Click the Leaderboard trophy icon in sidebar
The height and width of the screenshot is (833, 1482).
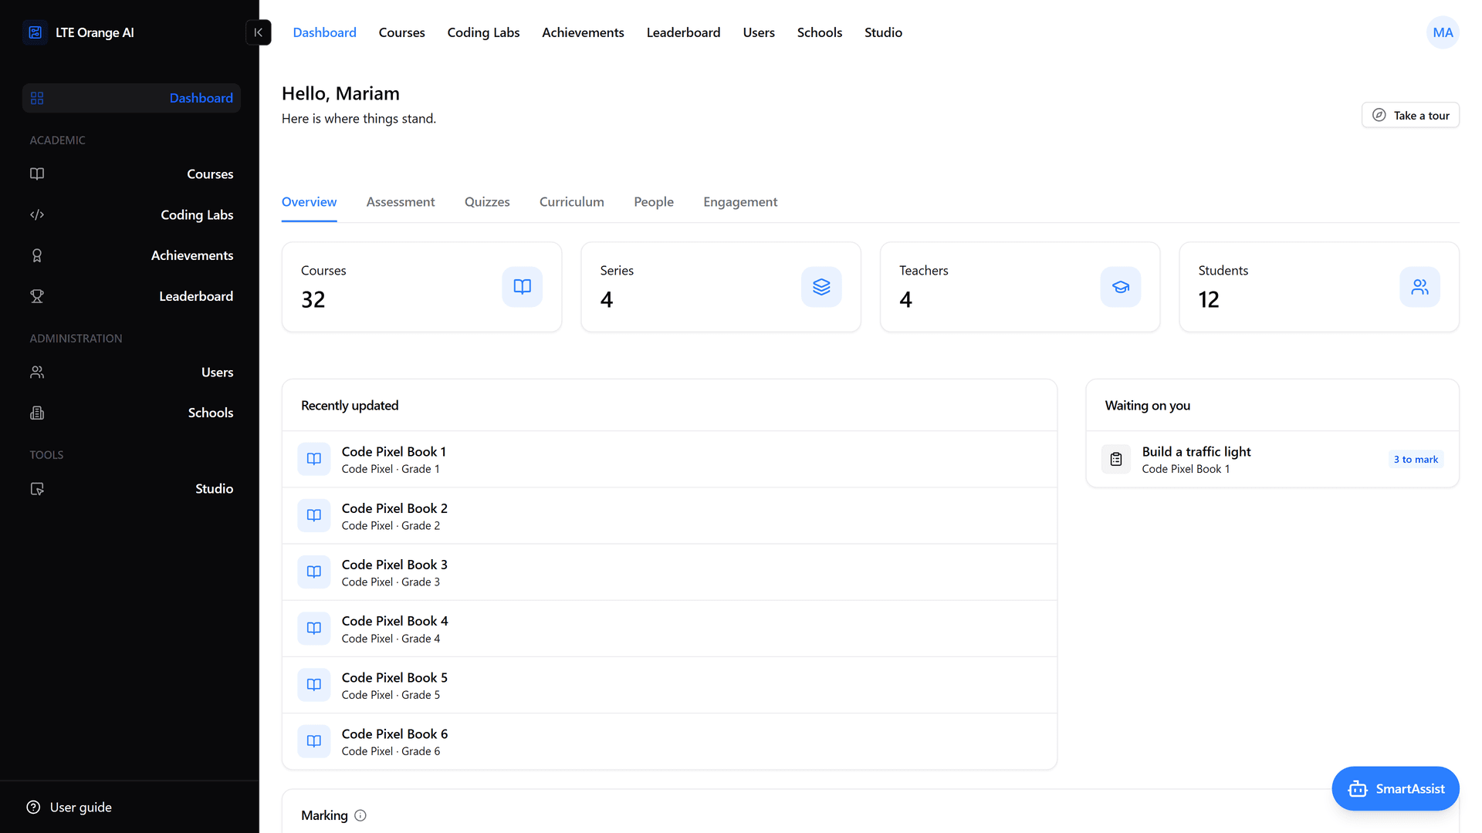click(37, 296)
